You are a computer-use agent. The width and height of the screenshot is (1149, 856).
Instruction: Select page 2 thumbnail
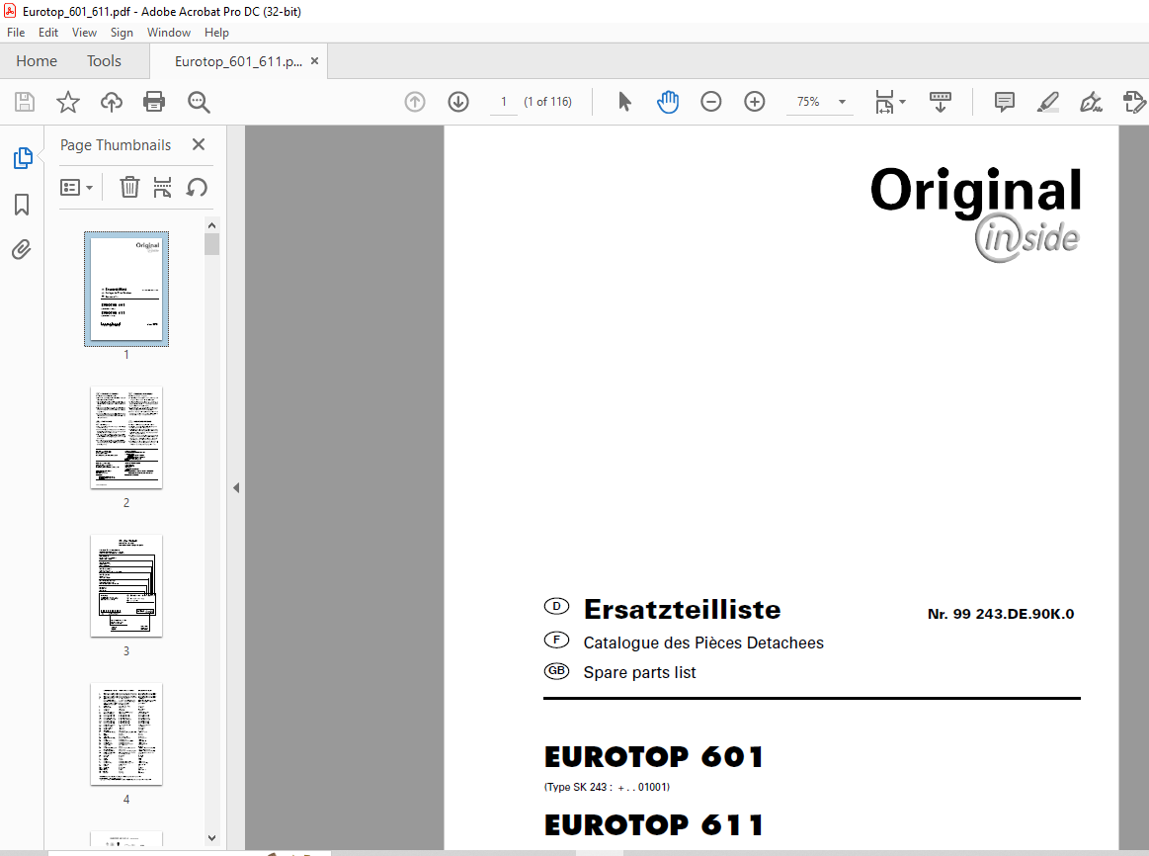tap(126, 438)
